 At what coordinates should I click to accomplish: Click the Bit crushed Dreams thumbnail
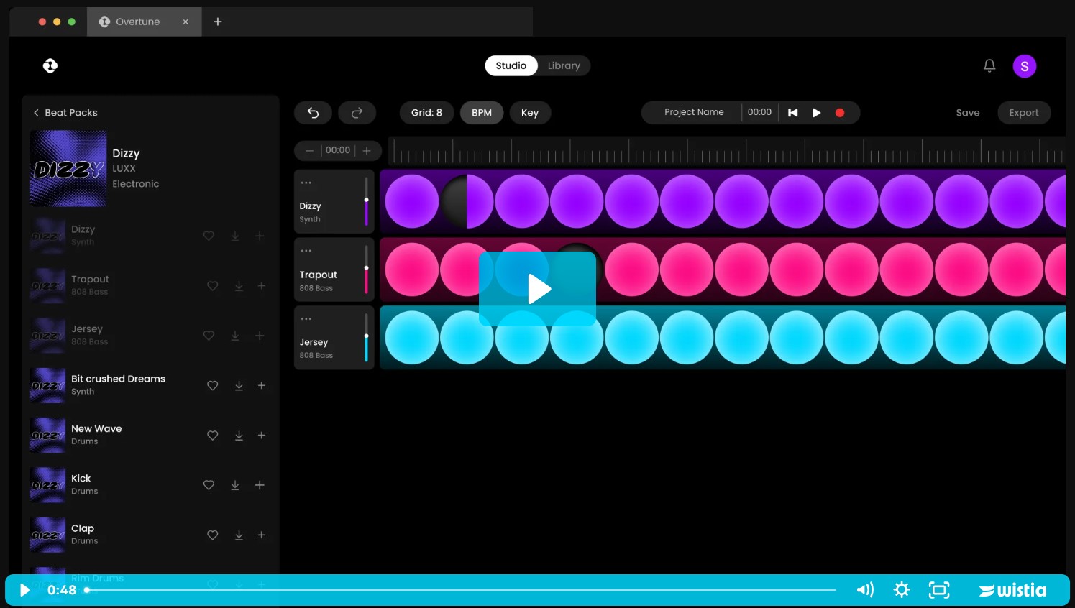click(x=48, y=385)
